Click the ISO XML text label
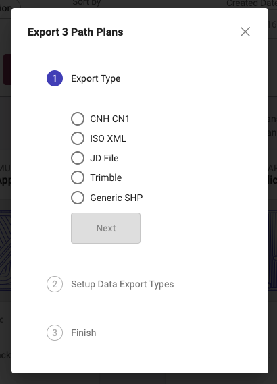 click(108, 138)
